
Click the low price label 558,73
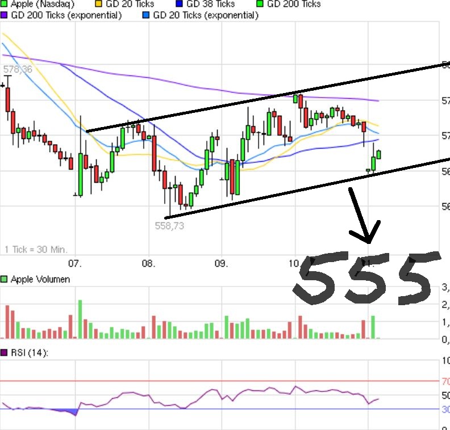(x=169, y=226)
